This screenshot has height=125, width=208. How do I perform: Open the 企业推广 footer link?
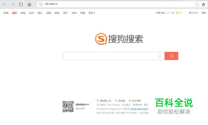click(127, 105)
